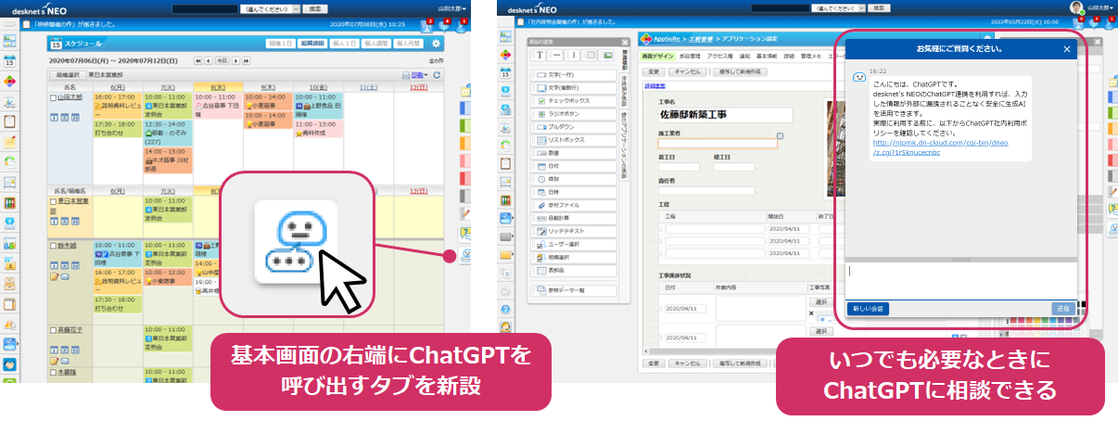Switch to 組織1日 view tab
1118x421 pixels.
(x=280, y=44)
